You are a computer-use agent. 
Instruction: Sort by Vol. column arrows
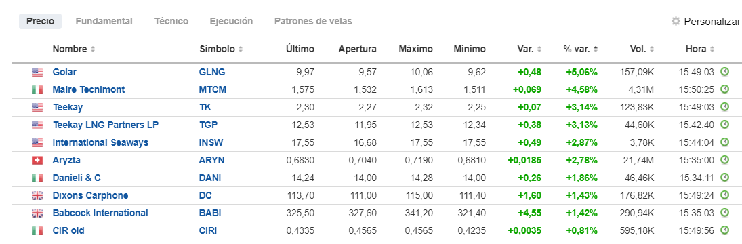(652, 49)
